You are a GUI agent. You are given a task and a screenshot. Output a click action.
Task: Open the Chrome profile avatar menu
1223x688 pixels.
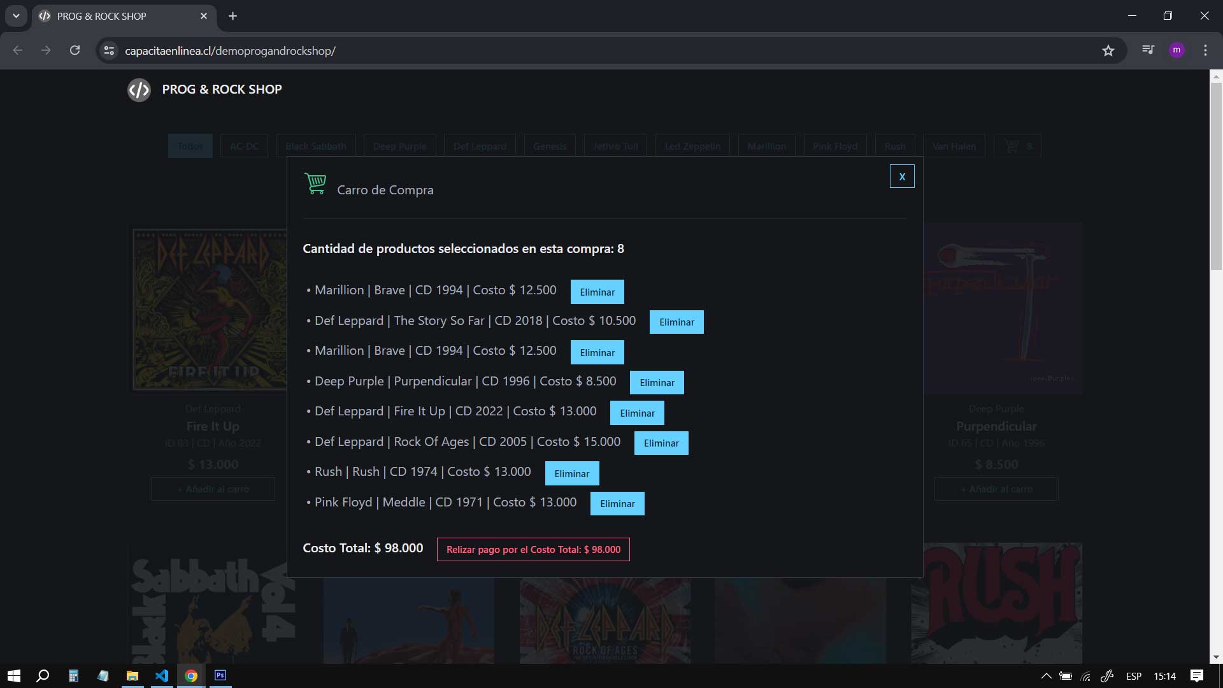(1177, 50)
